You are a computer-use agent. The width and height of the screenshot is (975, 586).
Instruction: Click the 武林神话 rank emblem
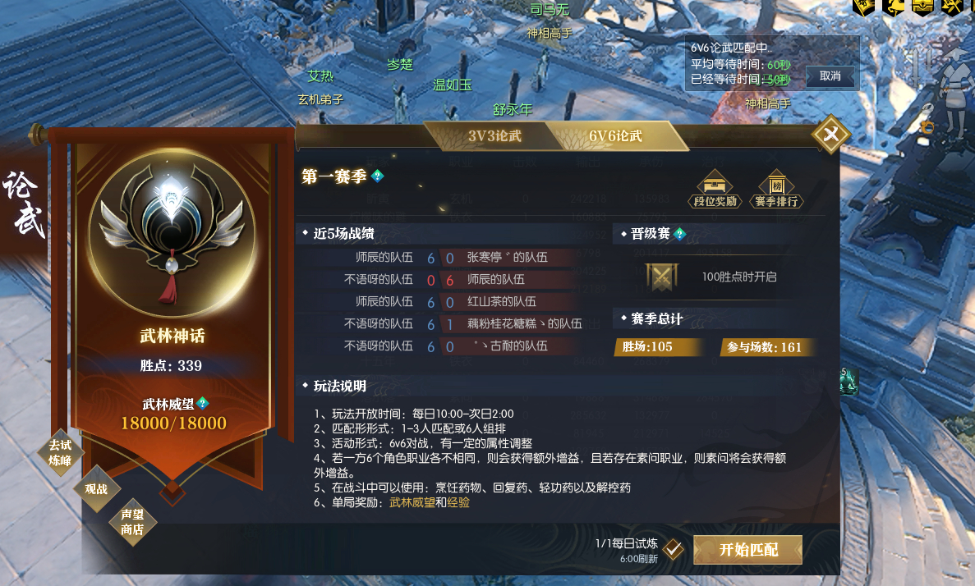pos(172,231)
